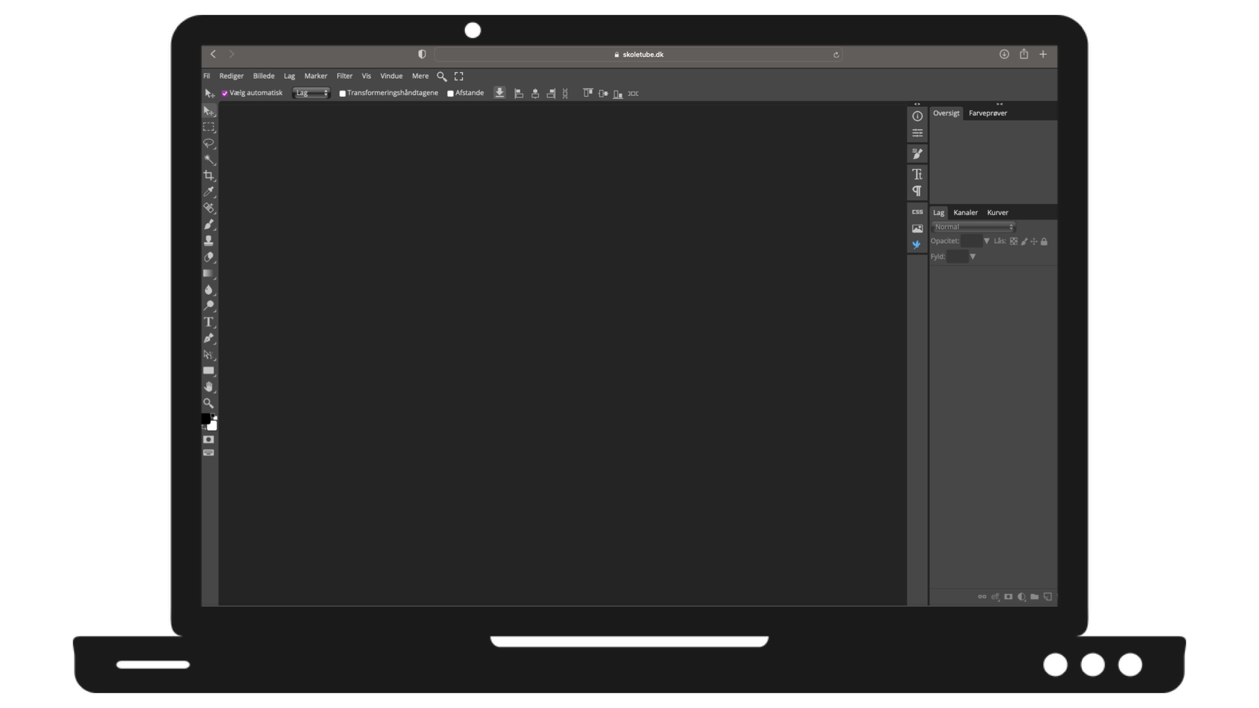This screenshot has height=708, width=1259.
Task: Open the Properties sliders panel icon
Action: (x=917, y=133)
